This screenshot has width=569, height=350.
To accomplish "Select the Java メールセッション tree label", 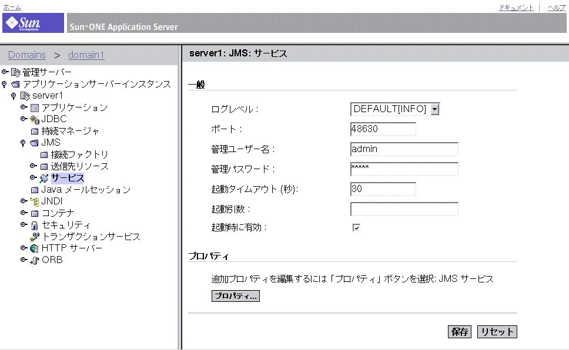I will coord(86,190).
